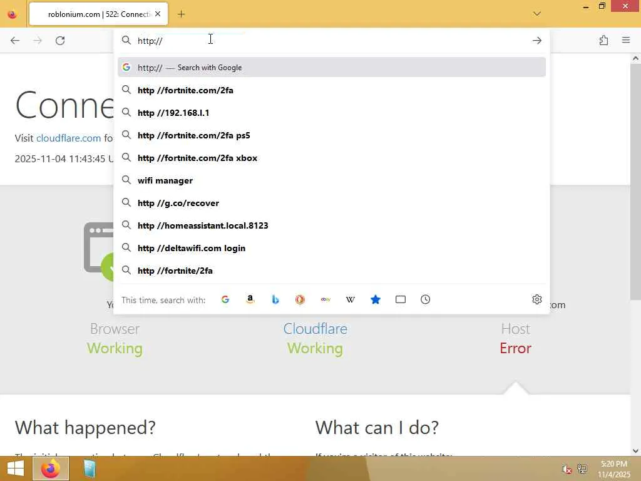
Task: Search open tabs with tab icon
Action: click(401, 299)
